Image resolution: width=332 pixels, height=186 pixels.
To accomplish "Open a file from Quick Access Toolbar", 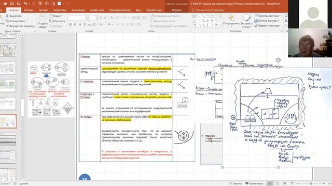I will [5, 4].
